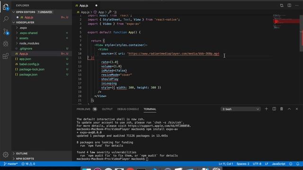Image resolution: width=303 pixels, height=170 pixels.
Task: Open the Explorer view in activity bar
Action: coord(6,7)
